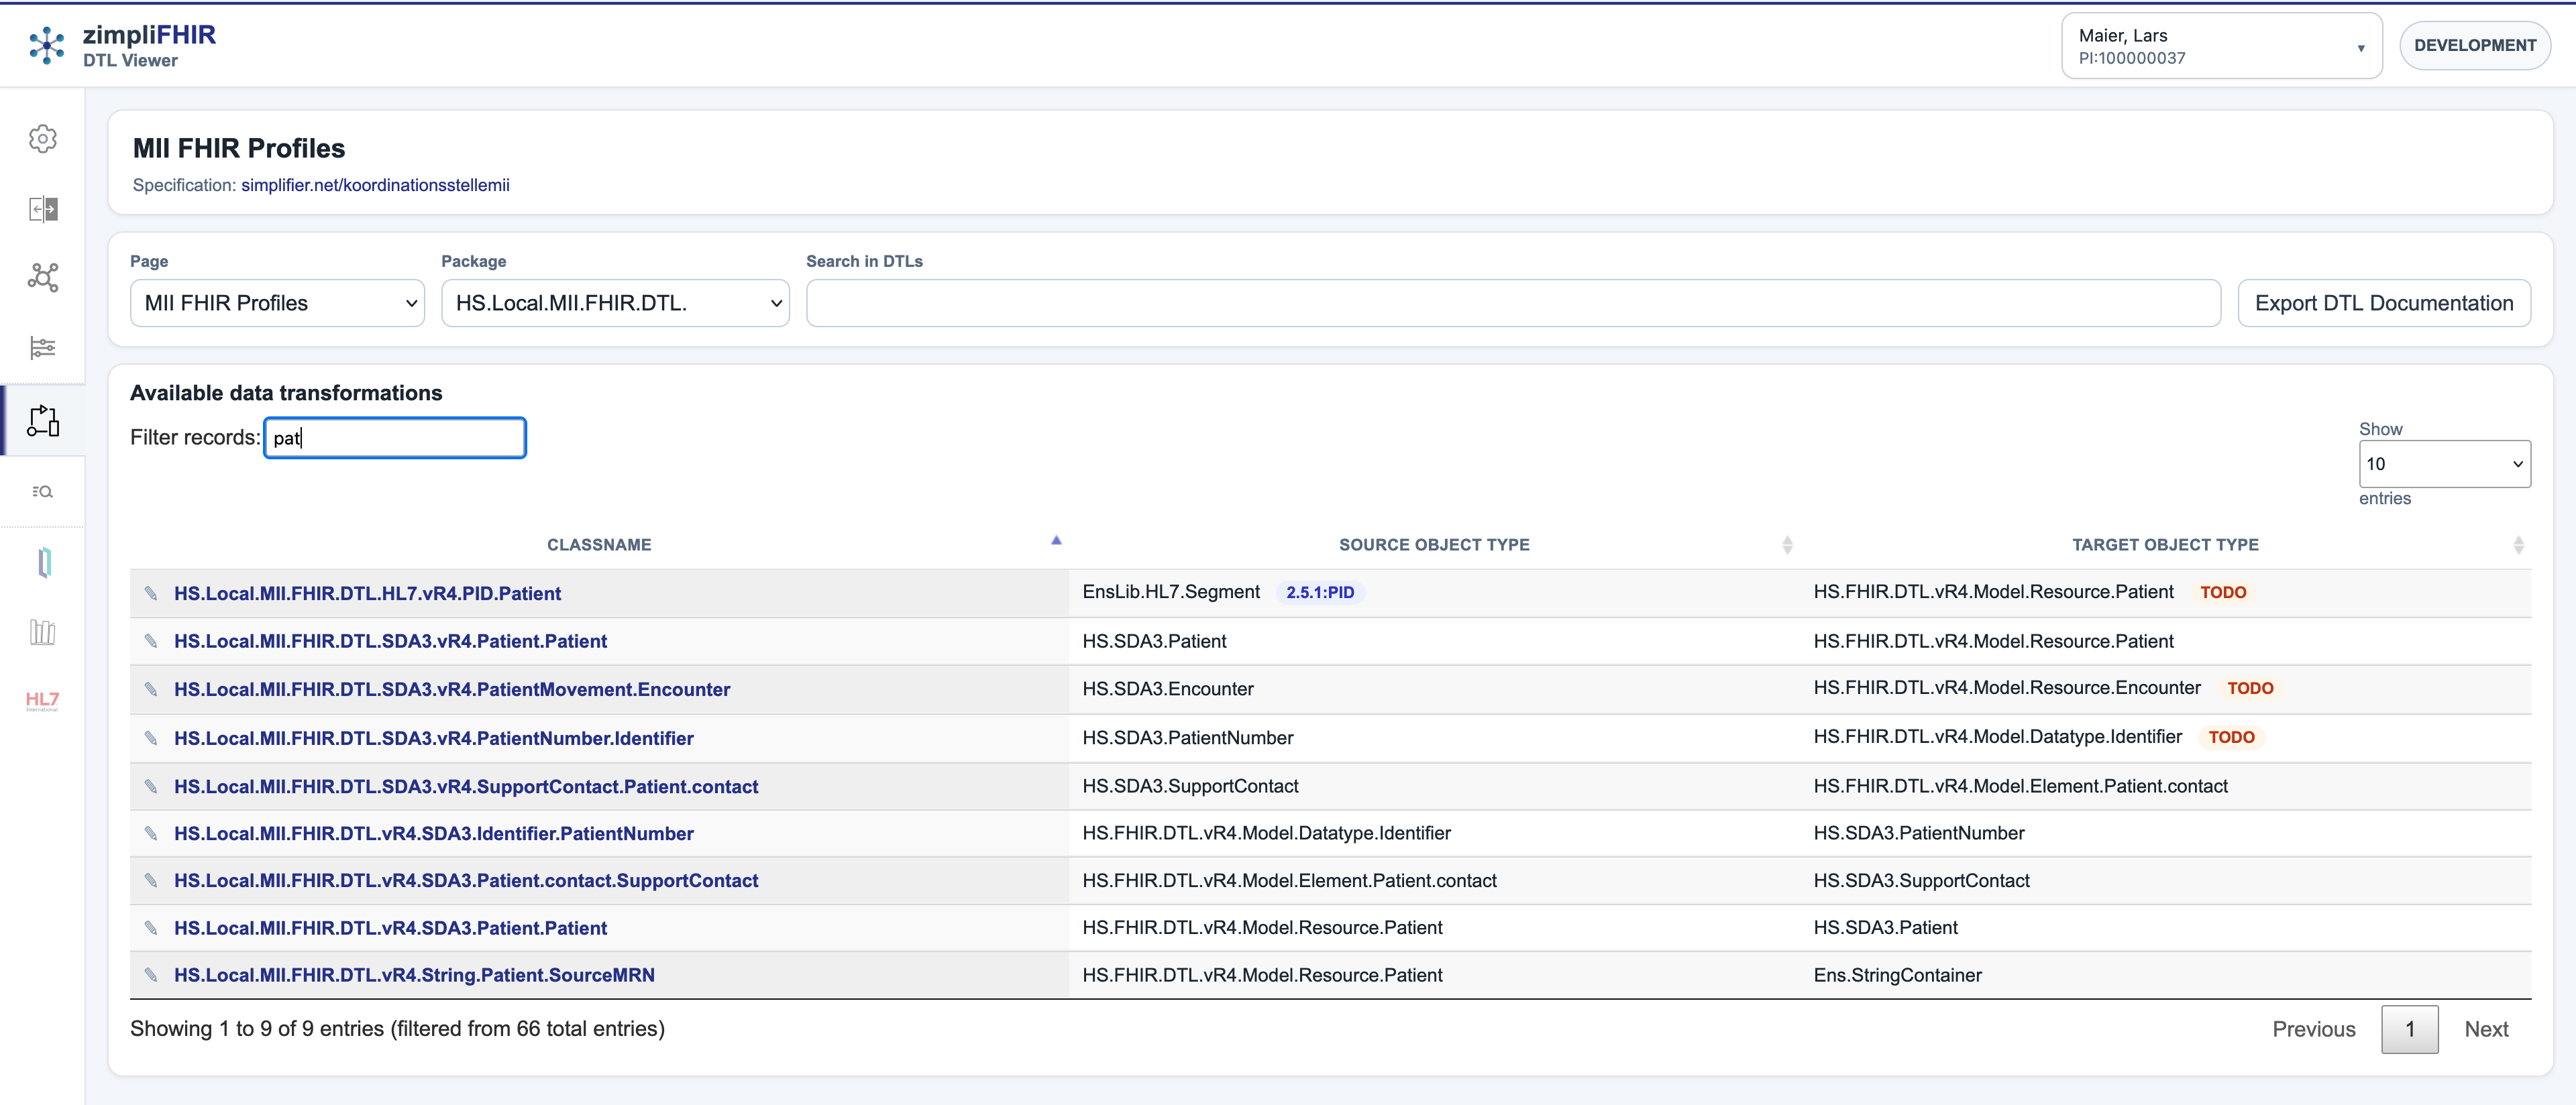The image size is (2576, 1105).
Task: Open the Page dropdown MII FHIR Profiles
Action: 277,302
